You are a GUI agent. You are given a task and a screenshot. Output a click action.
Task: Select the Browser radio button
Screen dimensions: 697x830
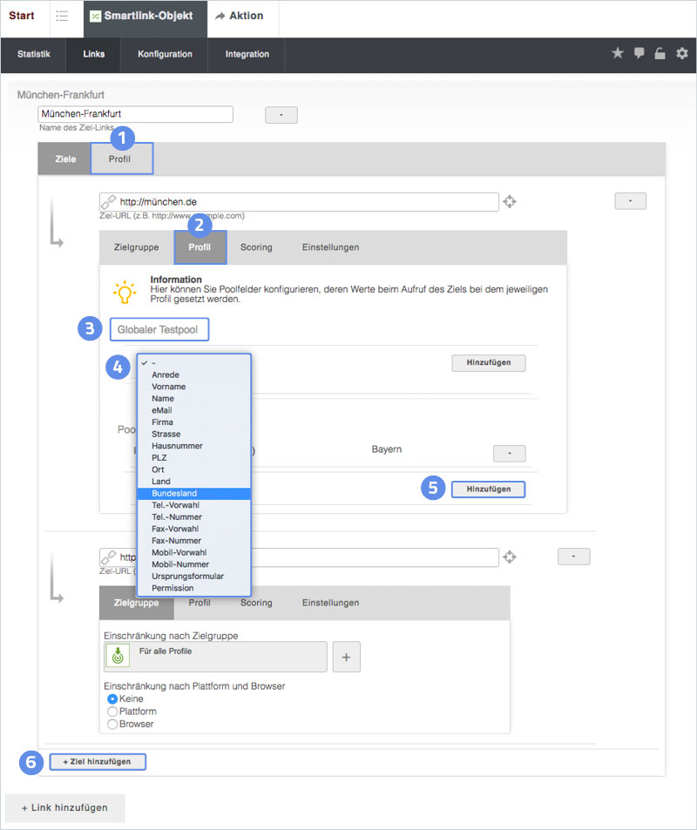(x=112, y=724)
